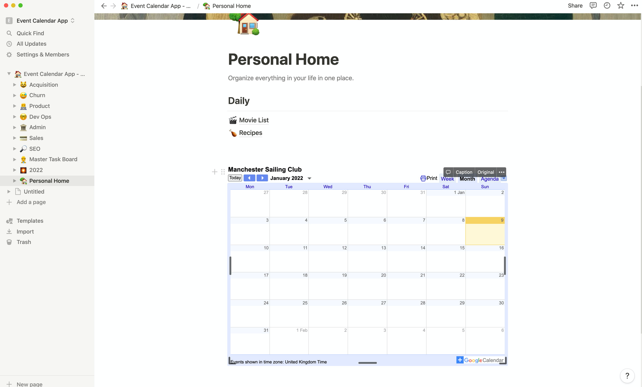Open Settings & Members page
The image size is (642, 387).
43,55
